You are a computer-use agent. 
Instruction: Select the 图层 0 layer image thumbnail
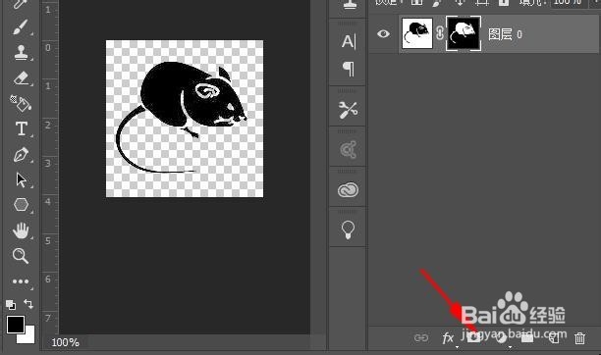pos(416,33)
